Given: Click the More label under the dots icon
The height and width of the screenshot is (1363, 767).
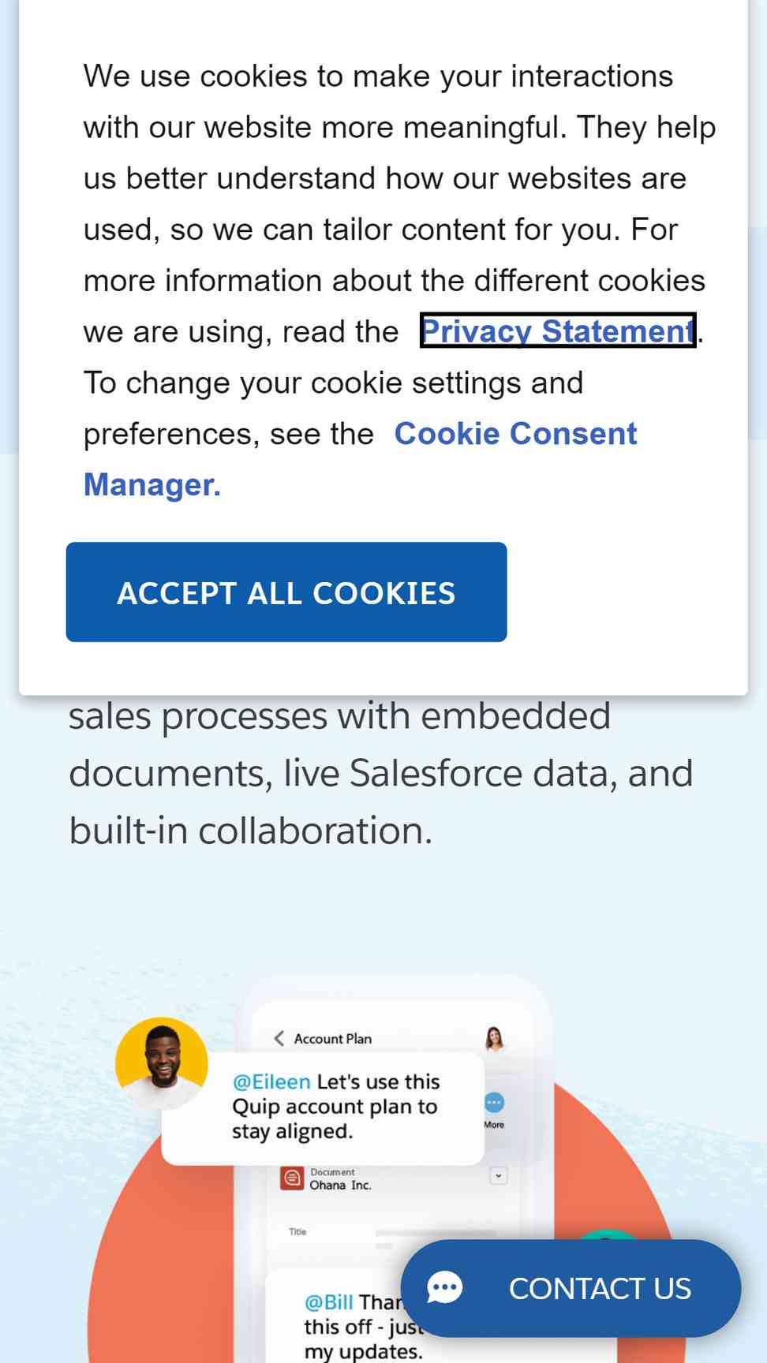Looking at the screenshot, I should (494, 1125).
